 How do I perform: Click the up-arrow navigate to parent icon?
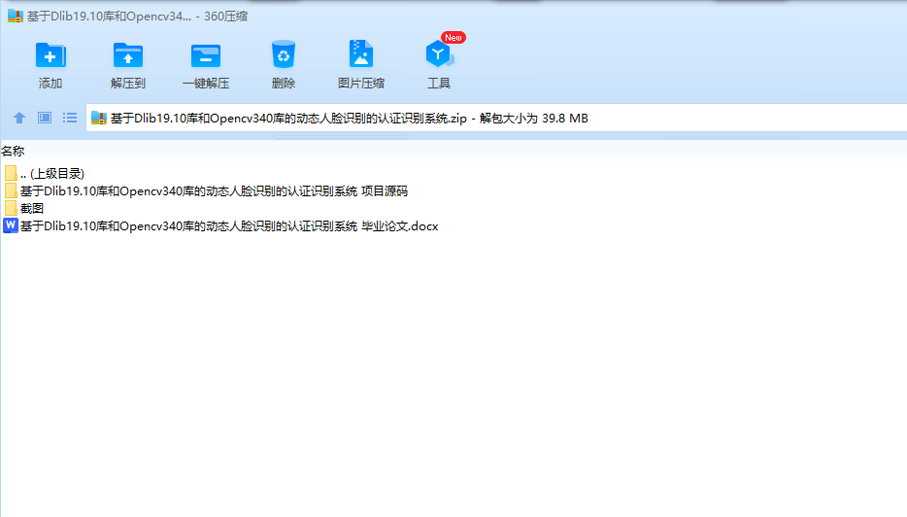19,119
